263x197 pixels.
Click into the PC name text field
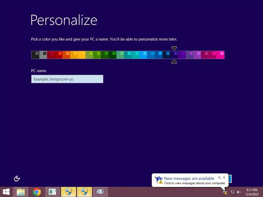67,79
